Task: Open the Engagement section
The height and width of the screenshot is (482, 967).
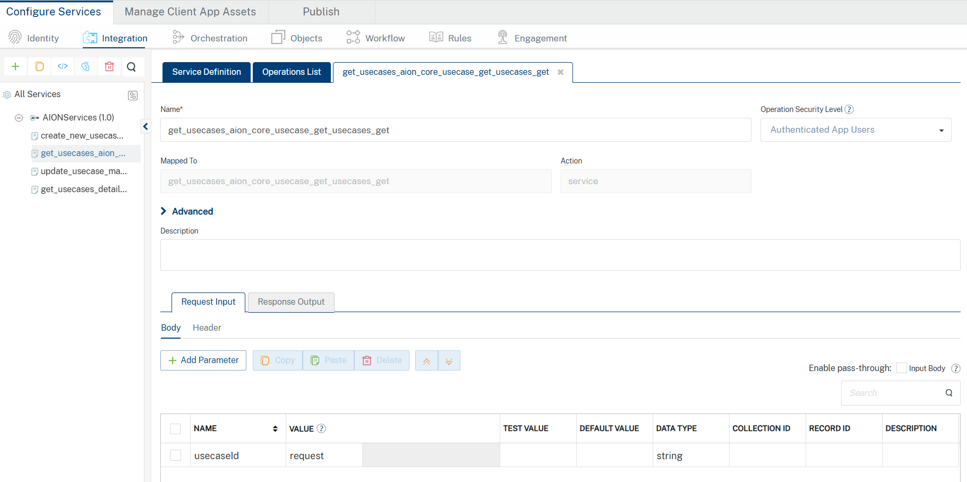Action: click(532, 38)
